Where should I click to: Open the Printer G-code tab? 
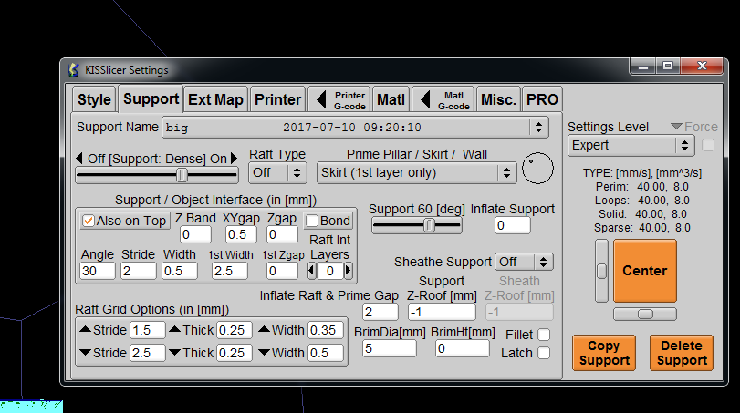click(x=339, y=99)
